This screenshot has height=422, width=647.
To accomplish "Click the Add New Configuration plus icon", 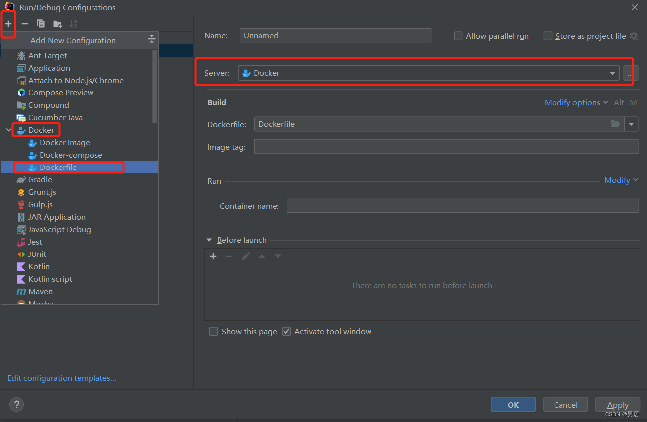I will click(x=8, y=24).
